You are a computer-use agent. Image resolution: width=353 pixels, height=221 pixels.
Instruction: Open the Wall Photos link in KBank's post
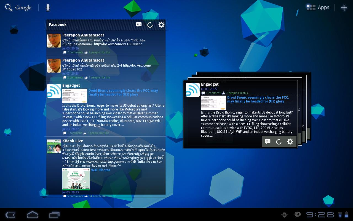[x=101, y=170]
